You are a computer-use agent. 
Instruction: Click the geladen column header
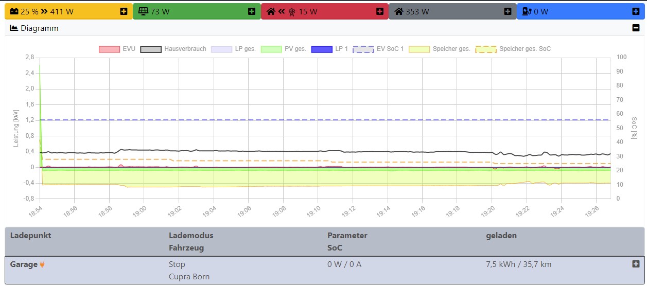(501, 236)
